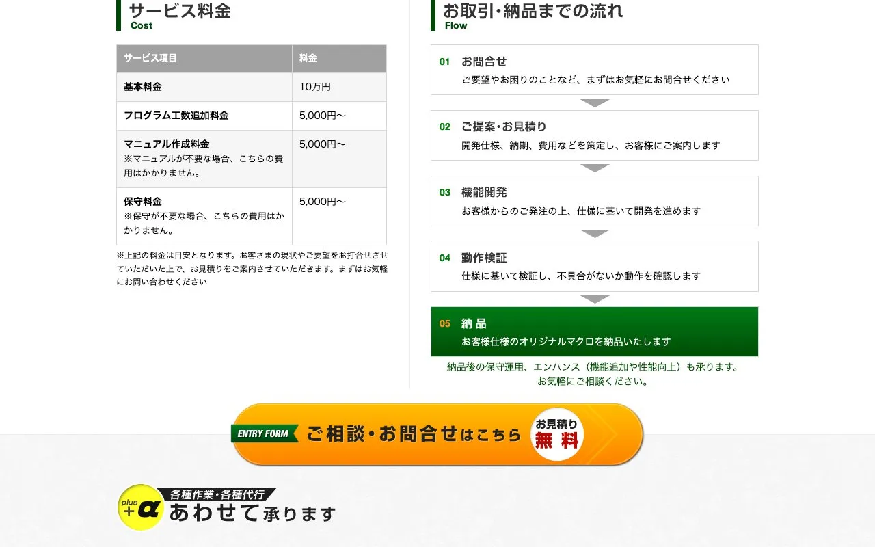
Task: Click the ※上記の料金は目安となります note
Action: point(252,269)
